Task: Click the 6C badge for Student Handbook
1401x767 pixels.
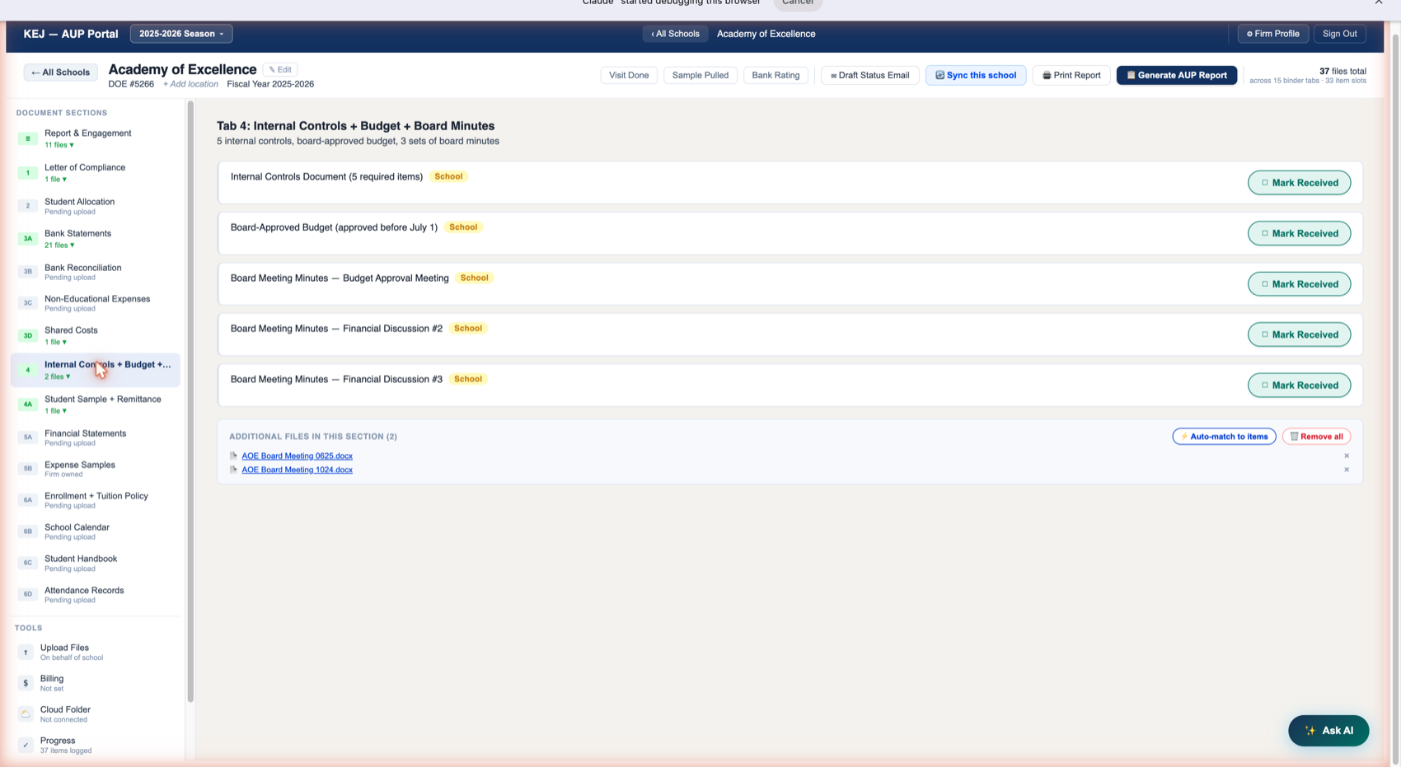Action: (x=27, y=563)
